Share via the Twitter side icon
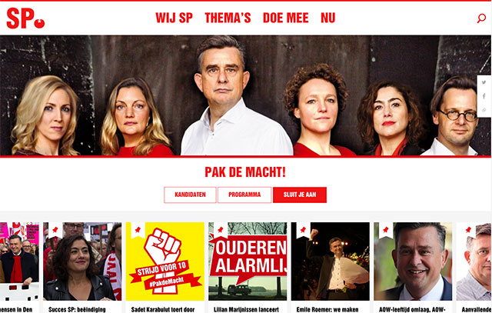Image resolution: width=492 pixels, height=313 pixels. [484, 82]
